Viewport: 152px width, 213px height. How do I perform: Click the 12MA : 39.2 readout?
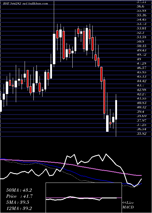[x=19, y=208]
